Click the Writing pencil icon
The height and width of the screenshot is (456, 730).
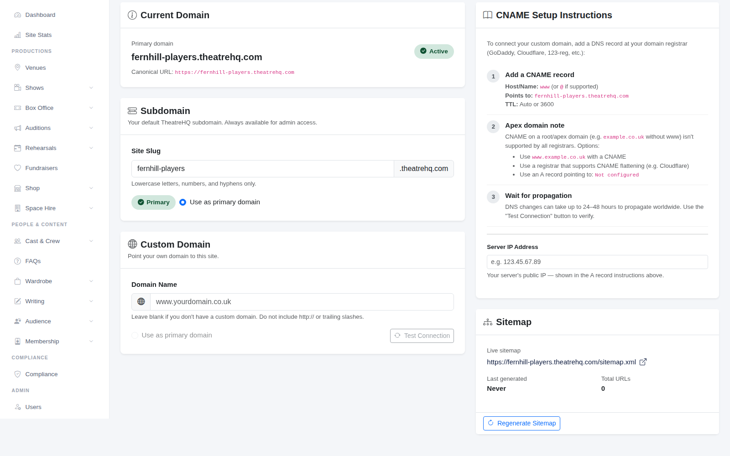point(17,301)
